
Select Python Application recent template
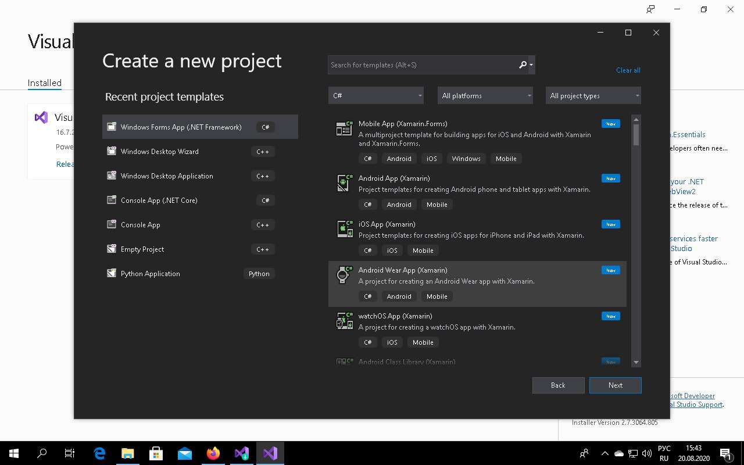[200, 273]
